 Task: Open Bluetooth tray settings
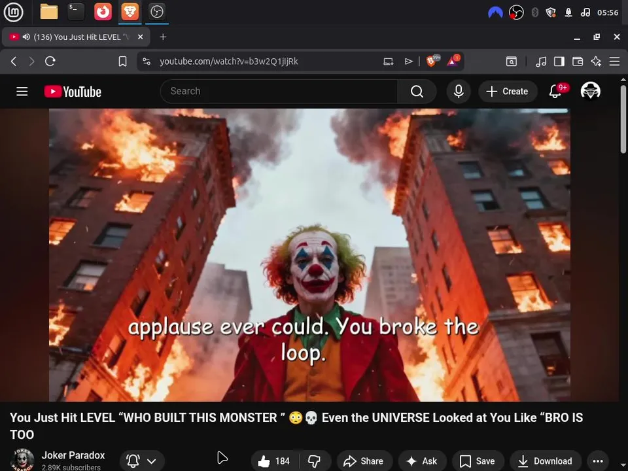(534, 12)
